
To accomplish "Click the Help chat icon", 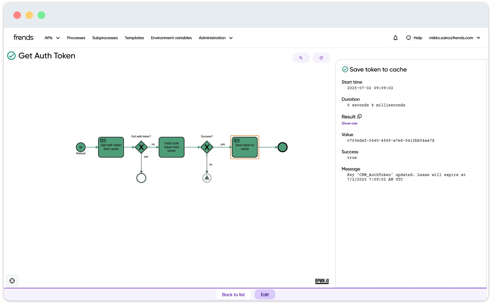I will tap(408, 38).
